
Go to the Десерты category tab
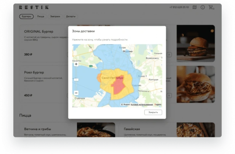click(71, 17)
